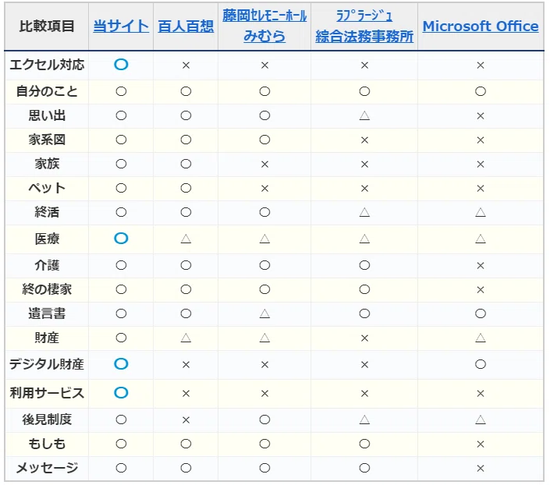Viewport: 550px width, 485px height.
Task: Click blue circle in 利用サービス row
Action: coord(121,393)
